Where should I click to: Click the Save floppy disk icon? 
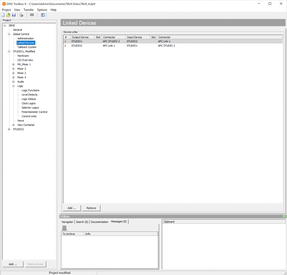(x=13, y=15)
